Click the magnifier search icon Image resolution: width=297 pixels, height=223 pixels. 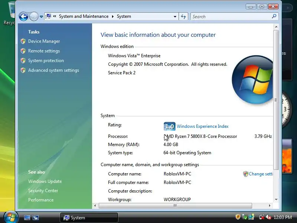pyautogui.click(x=274, y=16)
